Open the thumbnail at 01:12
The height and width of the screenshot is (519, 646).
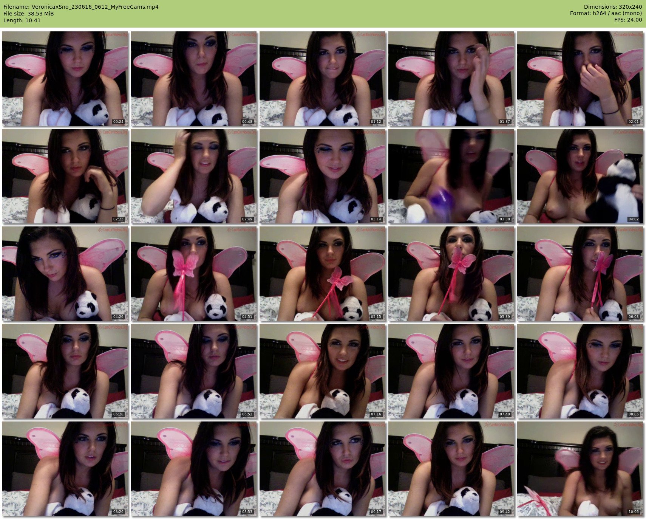tap(323, 79)
